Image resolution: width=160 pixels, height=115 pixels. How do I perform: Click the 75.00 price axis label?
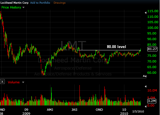pos(152,56)
